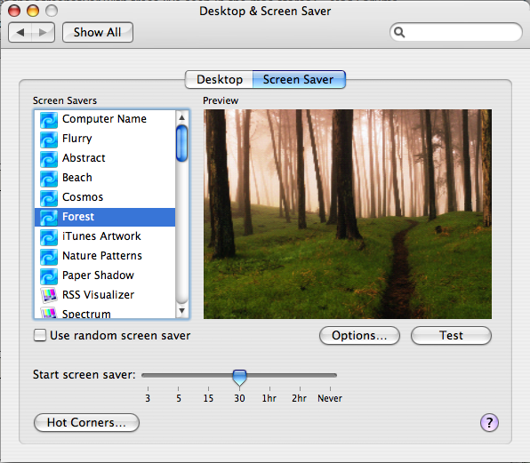Choose the iTunes Artwork label
The width and height of the screenshot is (530, 463).
(x=101, y=236)
